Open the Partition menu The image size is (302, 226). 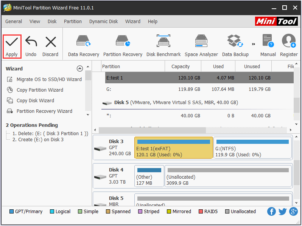coord(73,22)
